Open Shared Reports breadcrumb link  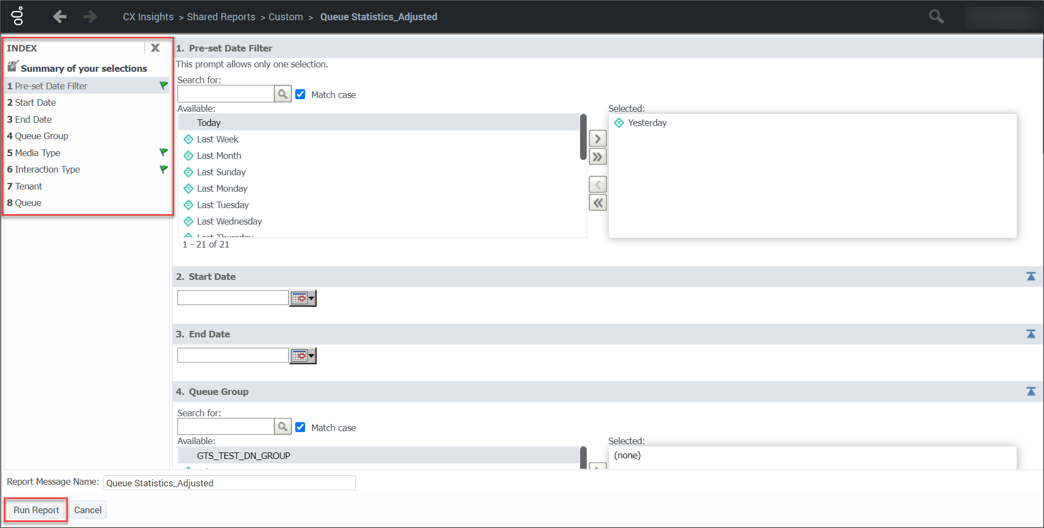pos(221,17)
